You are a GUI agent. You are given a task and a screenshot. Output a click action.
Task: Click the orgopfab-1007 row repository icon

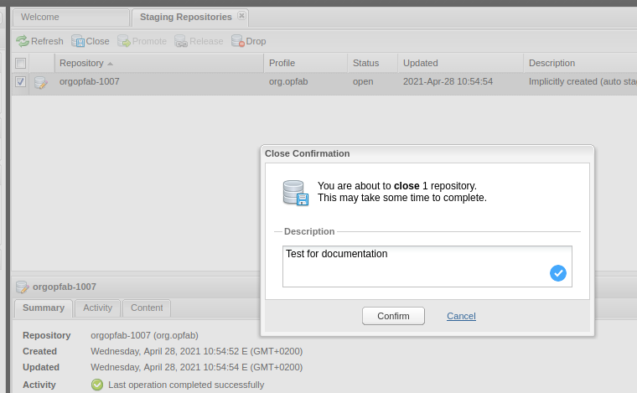click(40, 82)
